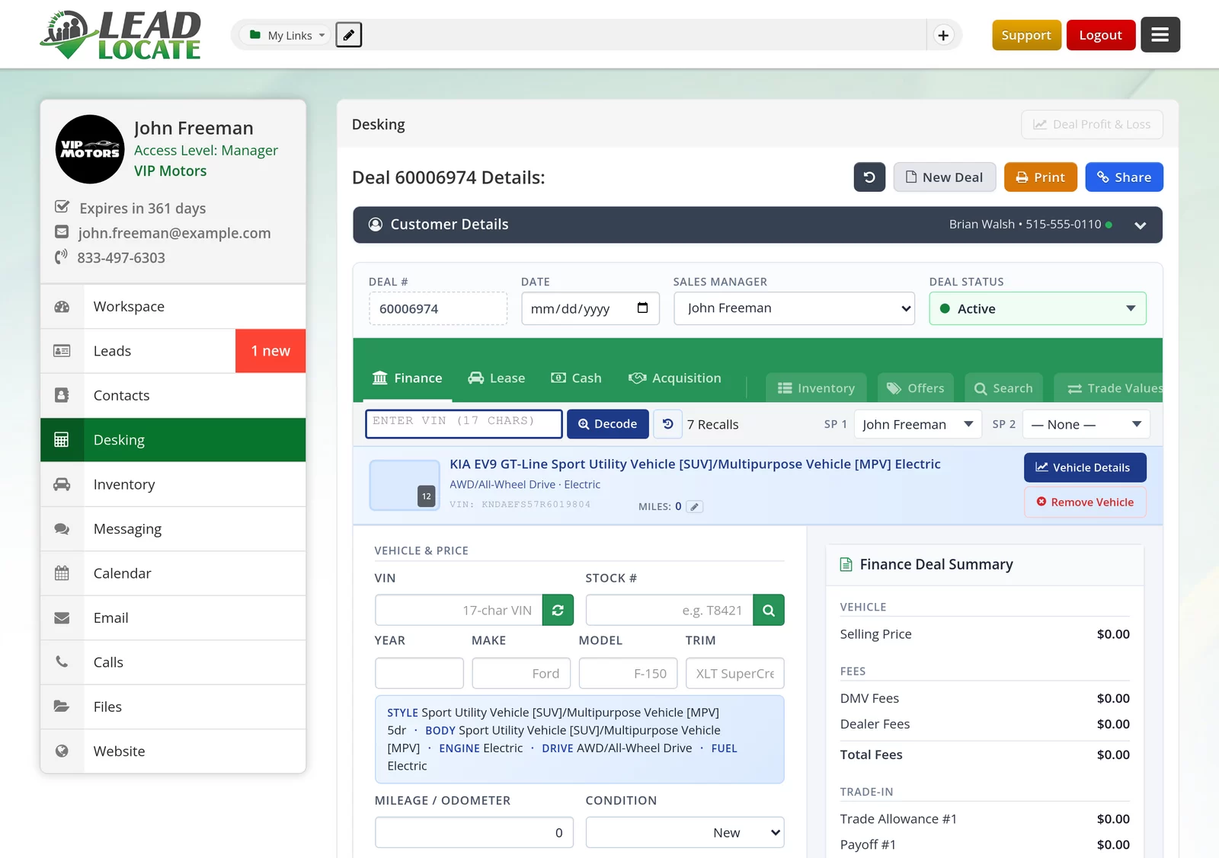
Task: Switch to the Finance tab
Action: [x=407, y=378]
